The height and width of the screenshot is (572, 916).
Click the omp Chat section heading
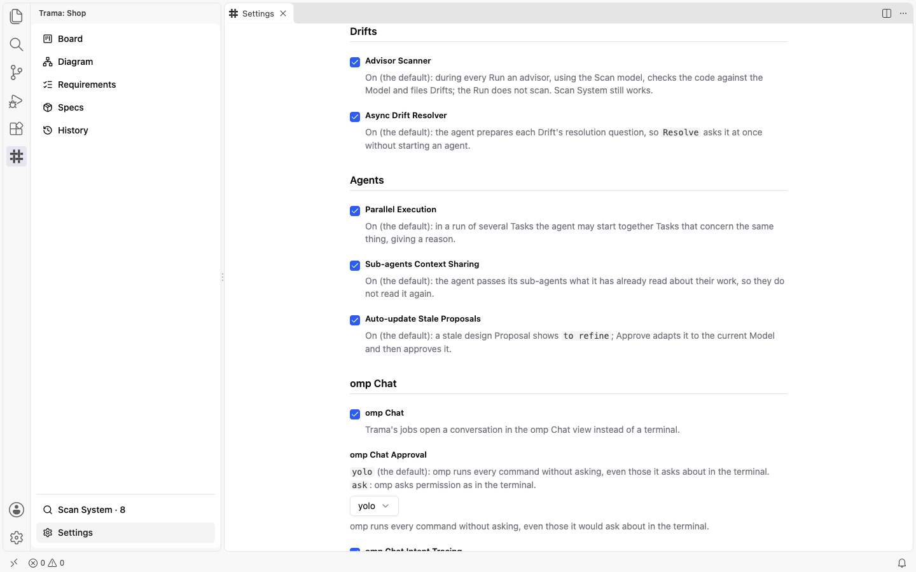click(x=373, y=383)
